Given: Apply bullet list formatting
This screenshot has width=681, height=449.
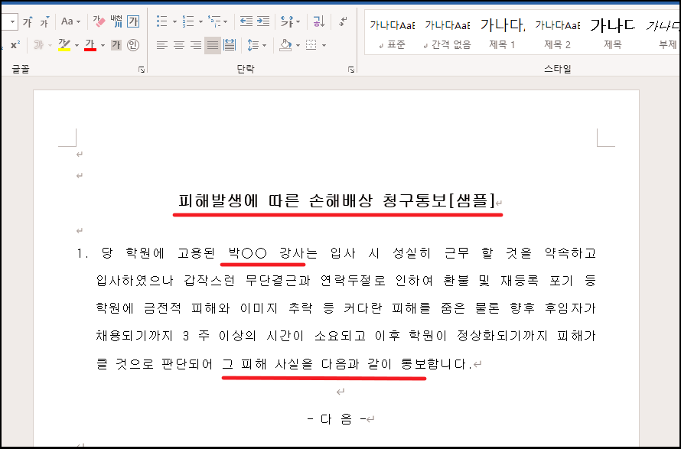Looking at the screenshot, I should [x=162, y=21].
